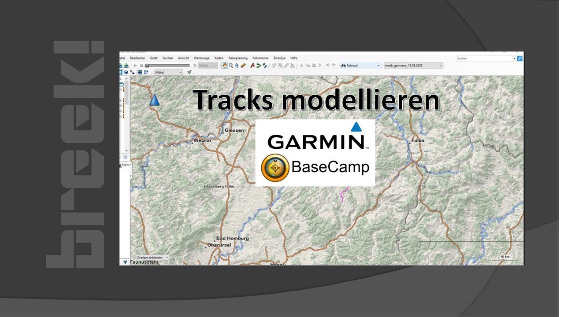Click the 3D cube view icon

[x=126, y=72]
